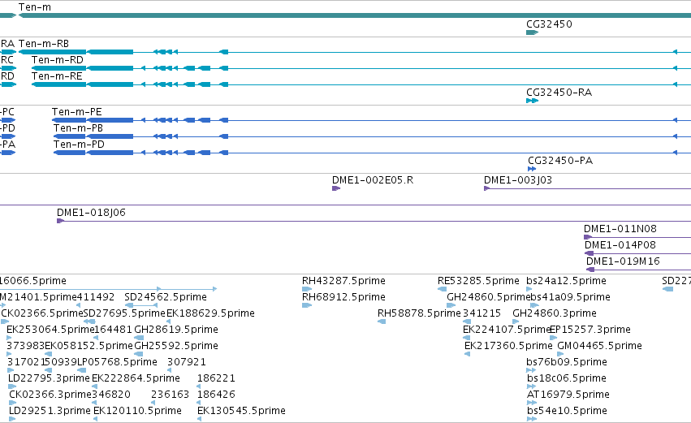Viewport: 691px width, 423px height.
Task: Open the EK217360.5prime EST label
Action: [508, 346]
